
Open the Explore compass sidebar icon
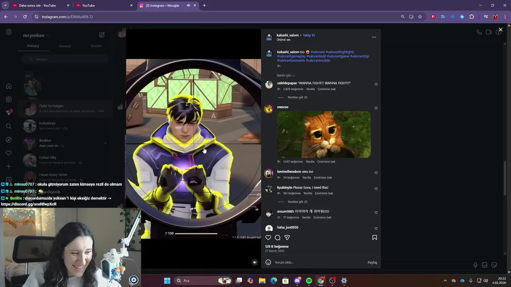pos(9,140)
